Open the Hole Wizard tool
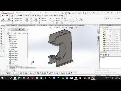 (x=32, y=20)
